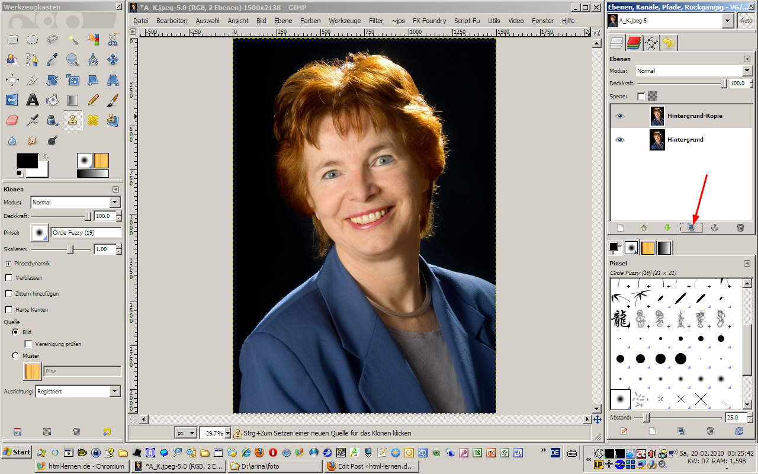
Task: Select the Fuzzy Select magic wand
Action: (73, 40)
